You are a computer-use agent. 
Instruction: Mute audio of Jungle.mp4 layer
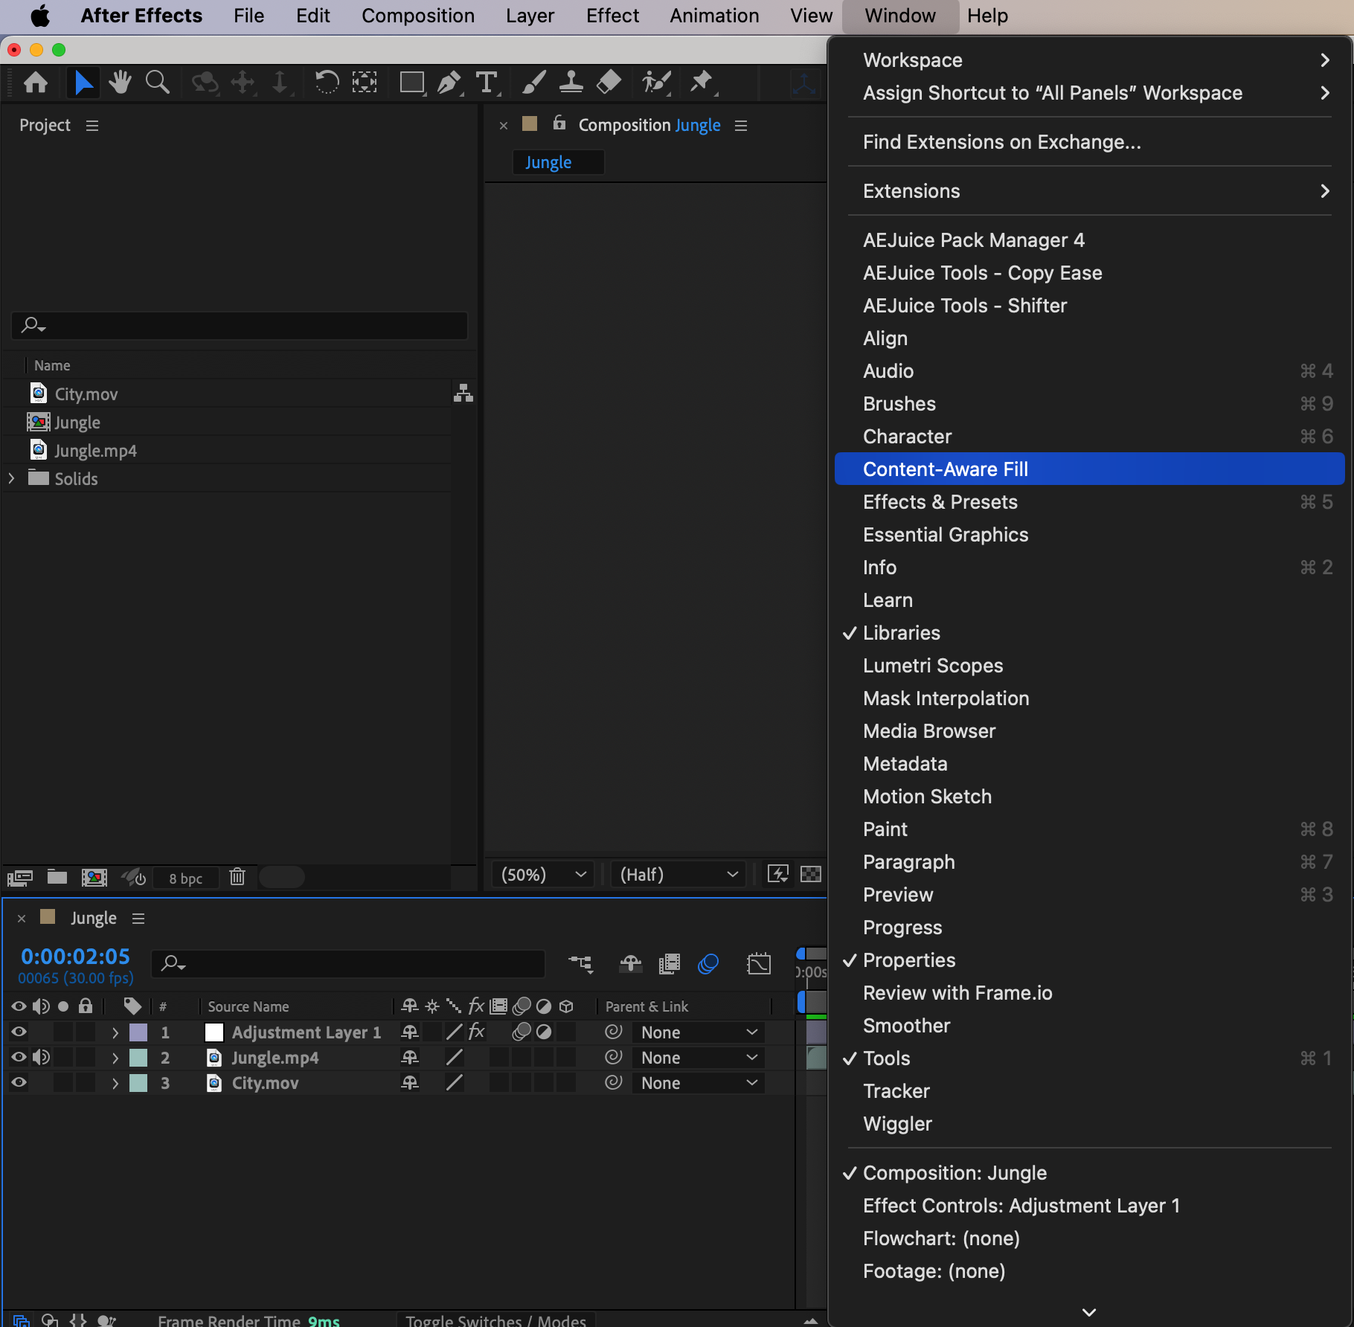pos(42,1057)
